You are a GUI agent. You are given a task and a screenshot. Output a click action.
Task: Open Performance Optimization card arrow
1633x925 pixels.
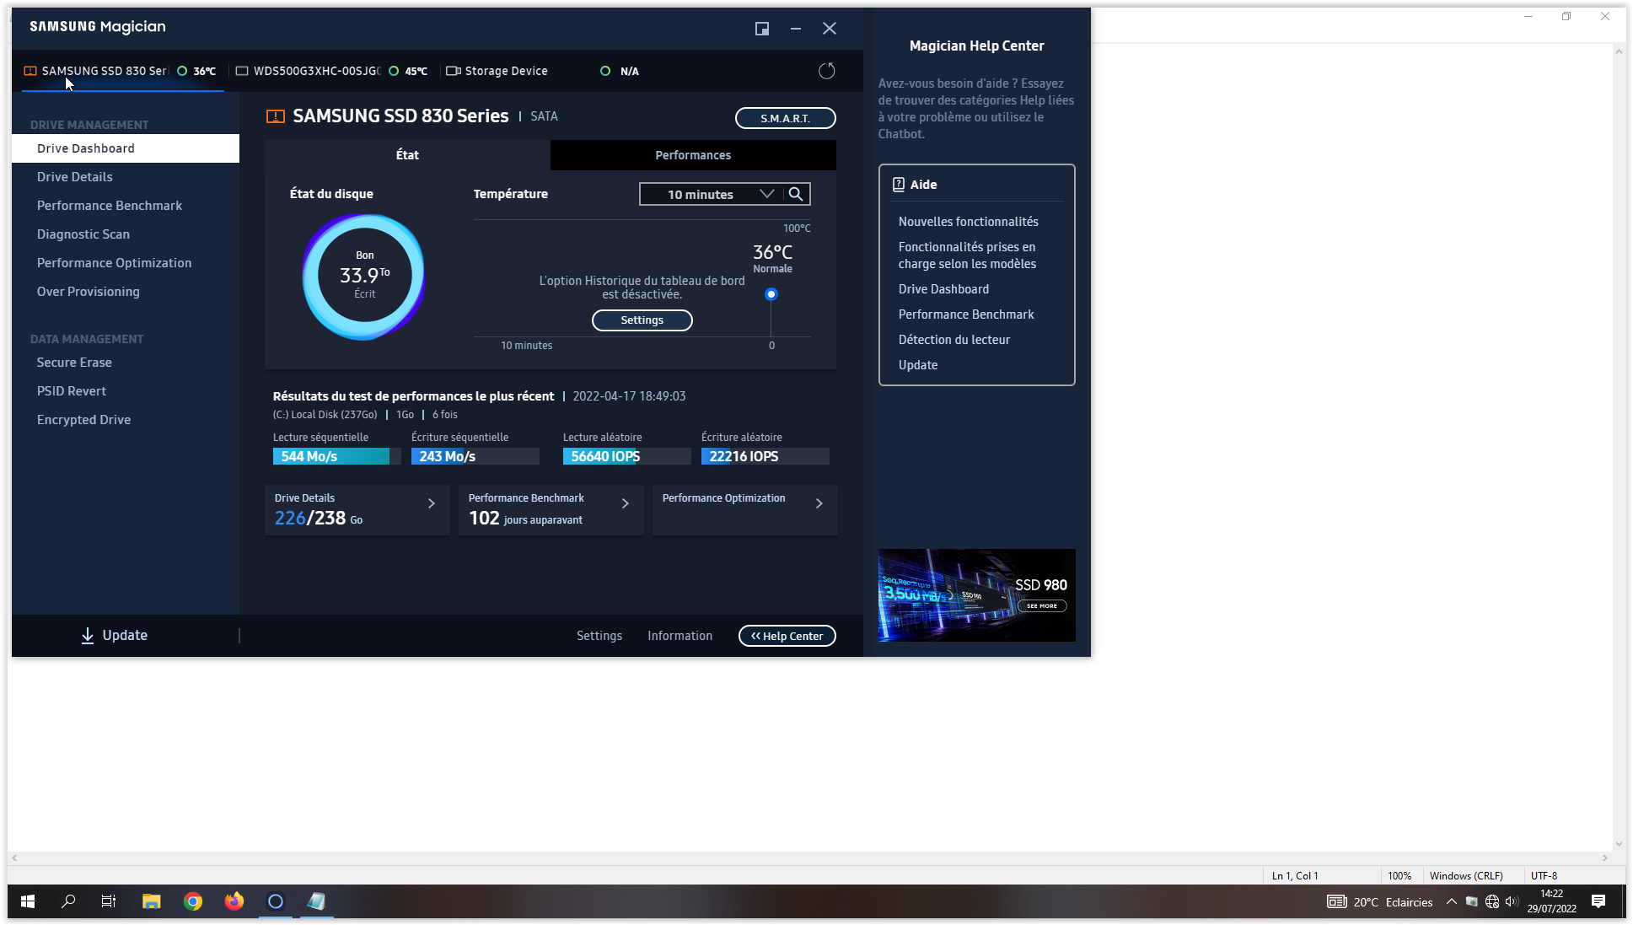(x=819, y=503)
